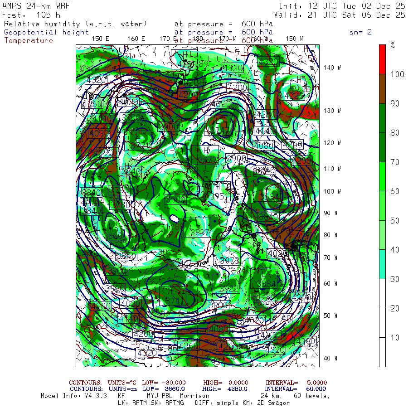The width and height of the screenshot is (408, 408).
Task: Select the 4380 contour label near bottom right
Action: tap(305, 341)
